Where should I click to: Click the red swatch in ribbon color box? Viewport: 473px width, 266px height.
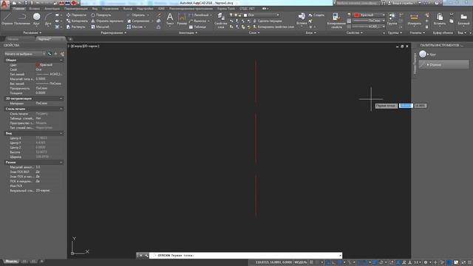[x=357, y=15]
